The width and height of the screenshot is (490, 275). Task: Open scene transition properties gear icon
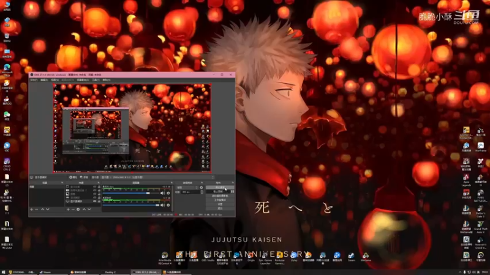(202, 188)
